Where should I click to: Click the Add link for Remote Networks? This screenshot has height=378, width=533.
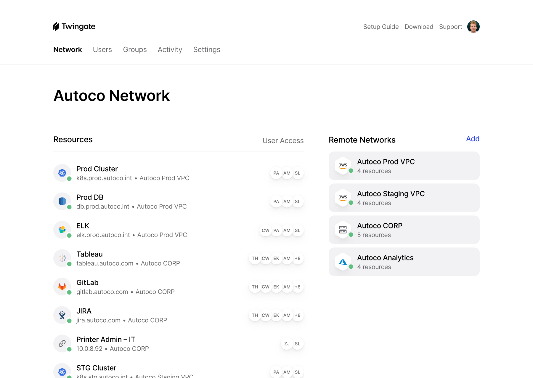[473, 139]
